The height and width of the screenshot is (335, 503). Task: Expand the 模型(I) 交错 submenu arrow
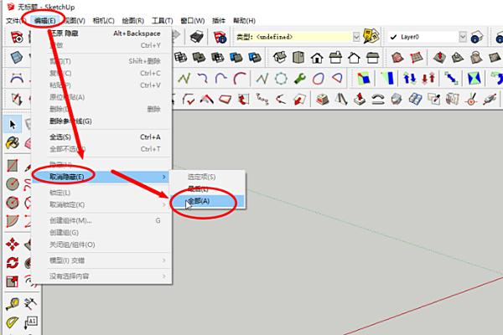click(x=164, y=260)
